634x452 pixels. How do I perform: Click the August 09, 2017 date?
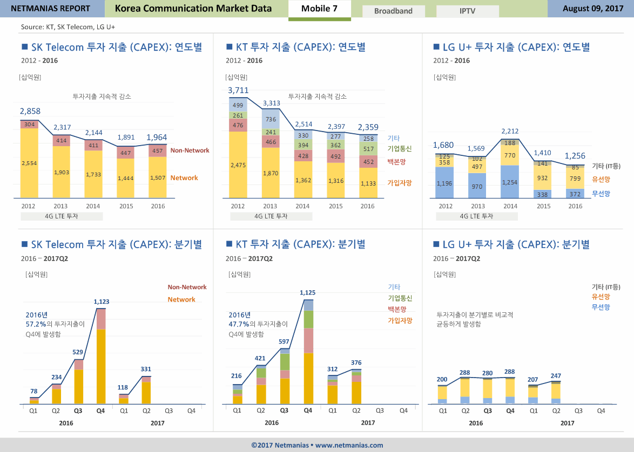click(593, 9)
